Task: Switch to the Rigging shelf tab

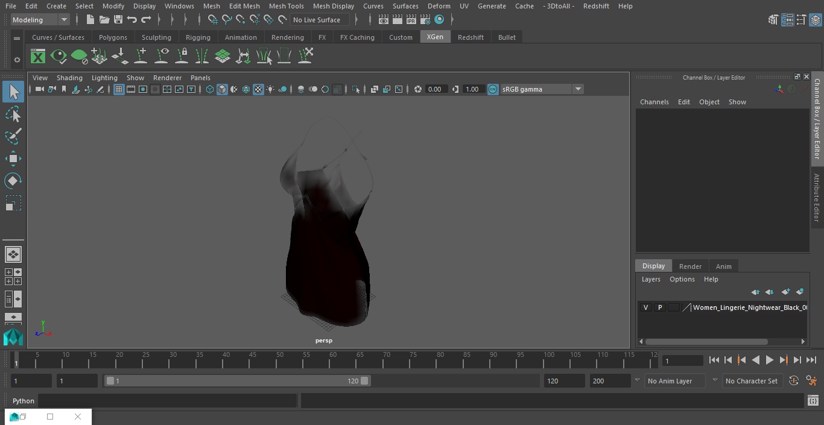Action: coord(198,37)
